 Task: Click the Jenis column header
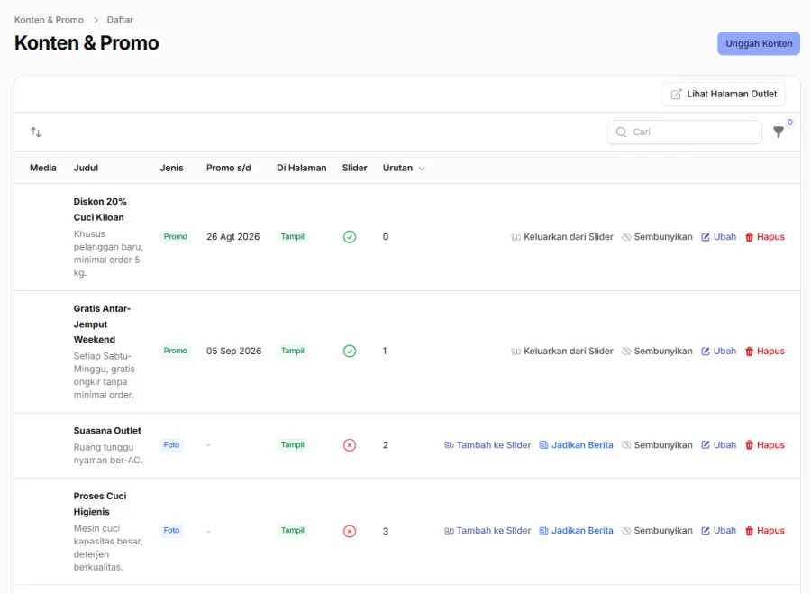click(172, 169)
